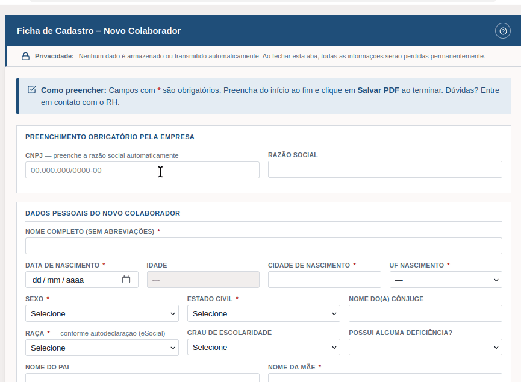Open the Raça selection dropdown
Screen dimensions: 521x382
[102, 348]
